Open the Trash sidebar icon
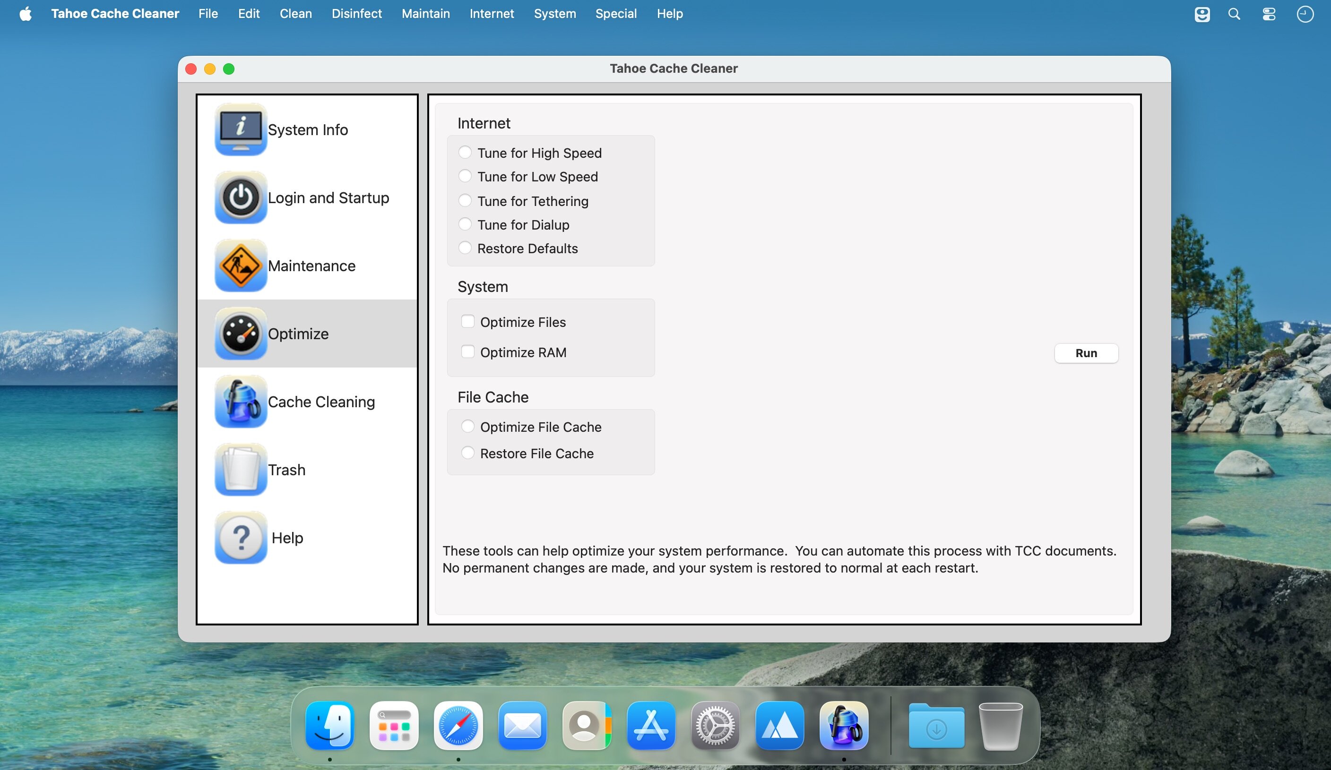The height and width of the screenshot is (770, 1331). (x=241, y=470)
